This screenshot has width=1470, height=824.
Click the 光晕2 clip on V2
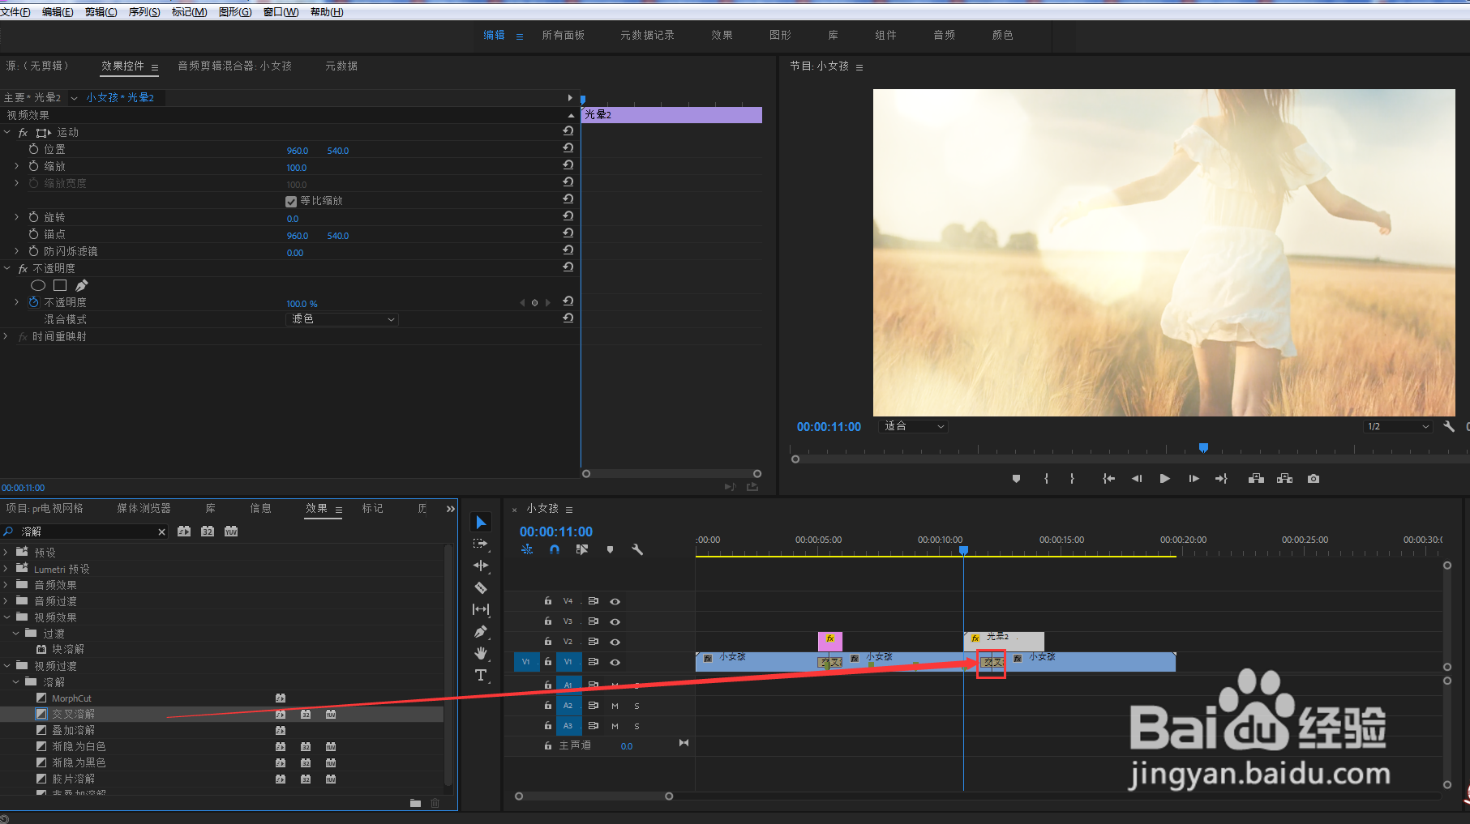[x=1004, y=641]
